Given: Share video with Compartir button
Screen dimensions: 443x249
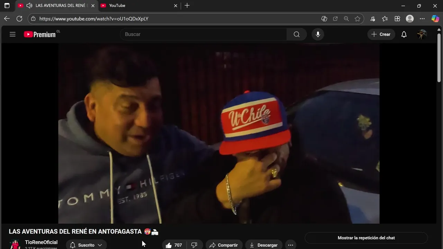Looking at the screenshot, I should coord(224,245).
